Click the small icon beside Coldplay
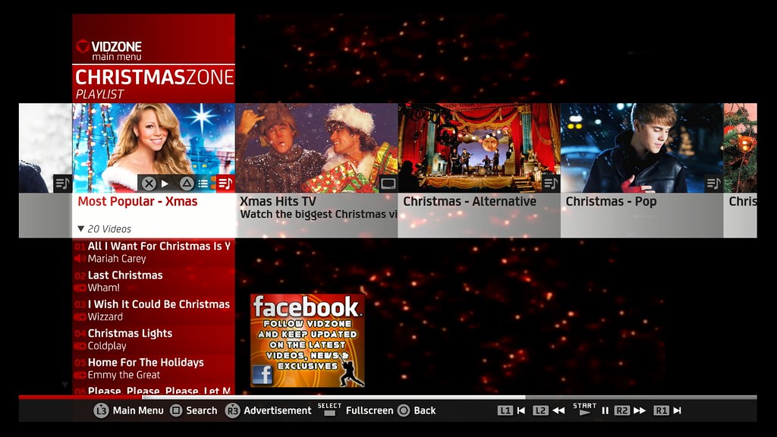Viewport: 777px width, 437px height. [80, 346]
